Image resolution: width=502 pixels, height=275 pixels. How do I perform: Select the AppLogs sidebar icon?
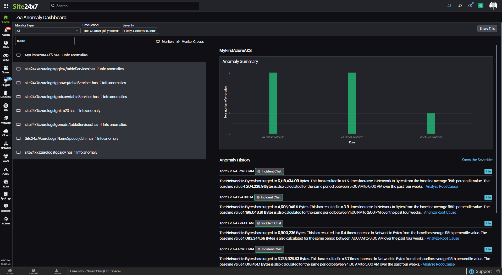click(x=6, y=195)
